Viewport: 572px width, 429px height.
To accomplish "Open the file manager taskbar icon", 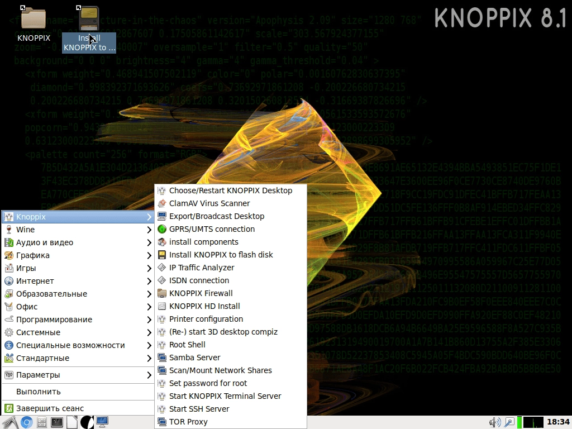I will [x=41, y=422].
